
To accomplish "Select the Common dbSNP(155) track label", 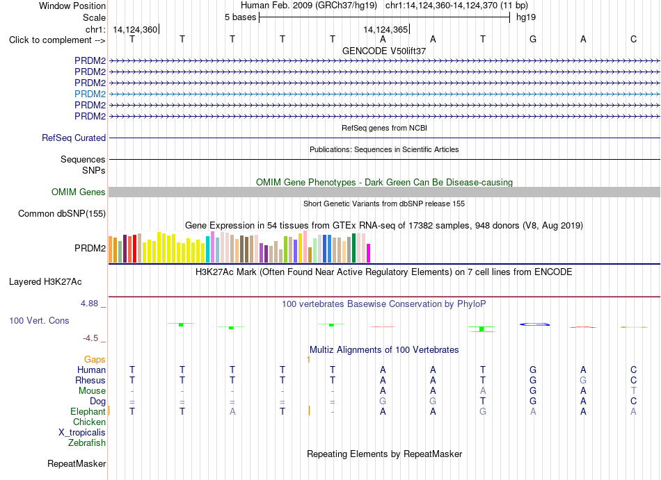I will pos(62,214).
